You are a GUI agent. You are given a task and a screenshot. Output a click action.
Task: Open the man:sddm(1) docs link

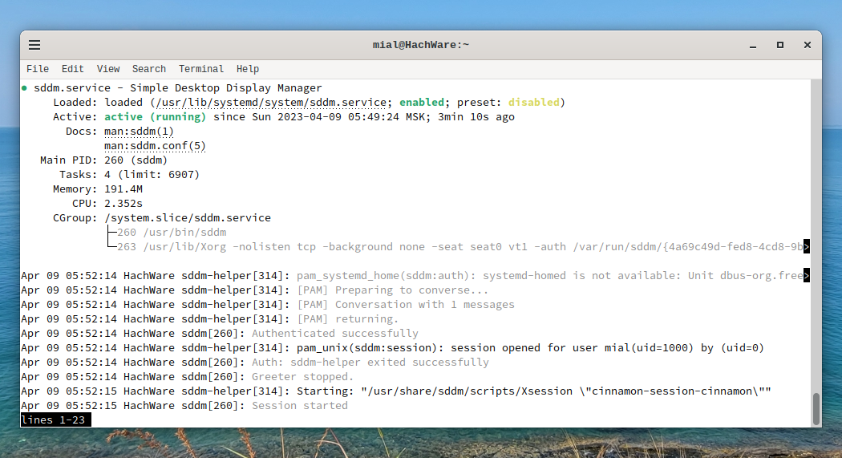(139, 132)
